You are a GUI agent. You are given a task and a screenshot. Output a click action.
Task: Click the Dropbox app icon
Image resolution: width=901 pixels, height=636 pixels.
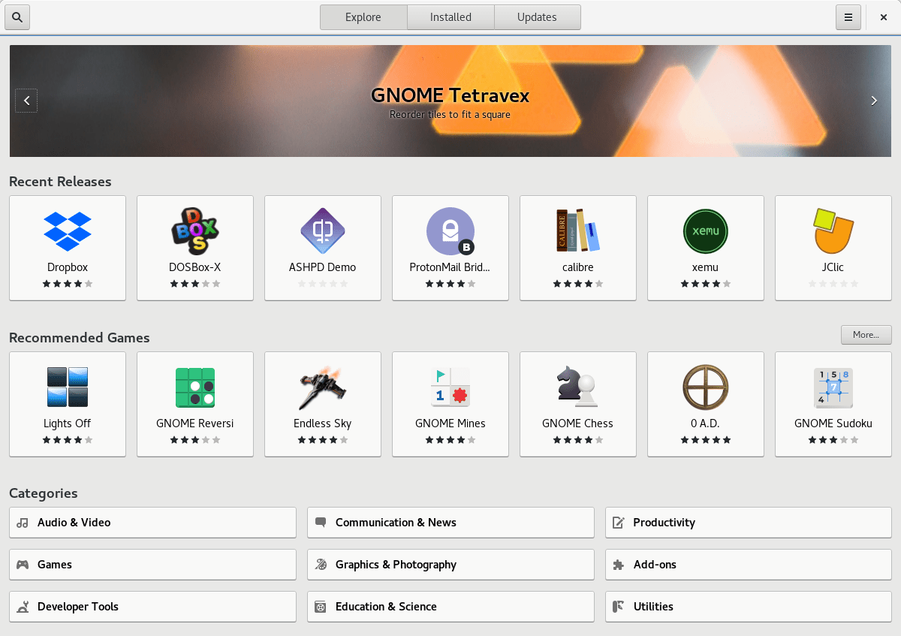[x=68, y=231]
